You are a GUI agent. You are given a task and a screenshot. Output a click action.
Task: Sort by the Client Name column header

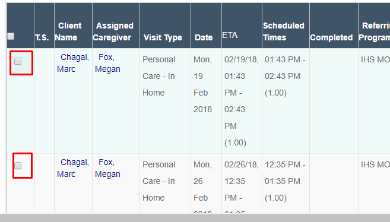pyautogui.click(x=68, y=31)
